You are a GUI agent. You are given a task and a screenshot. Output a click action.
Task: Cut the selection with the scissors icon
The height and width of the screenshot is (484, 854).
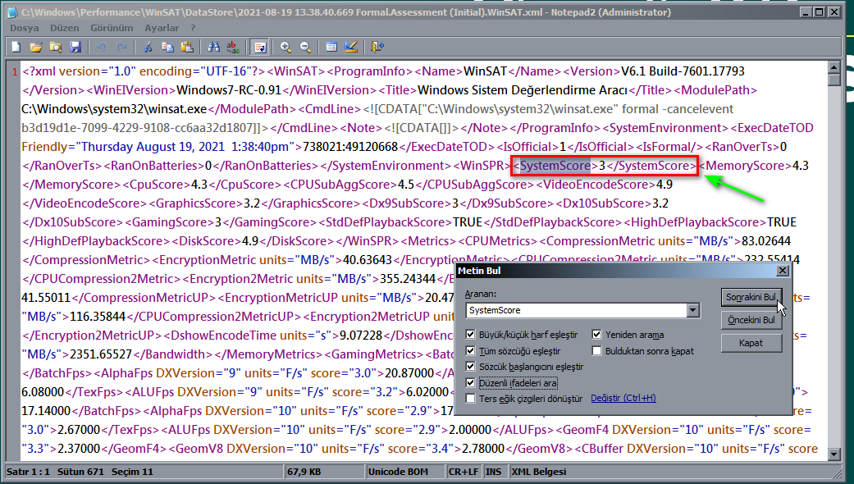pyautogui.click(x=148, y=48)
